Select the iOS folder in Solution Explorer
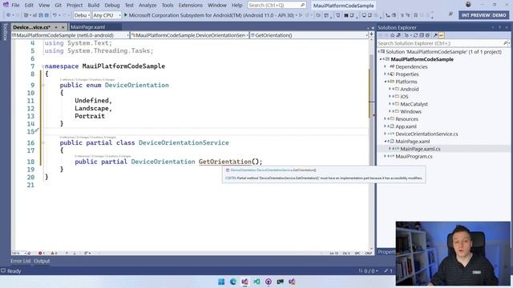Screen dimensions: 513x288 coord(404,97)
